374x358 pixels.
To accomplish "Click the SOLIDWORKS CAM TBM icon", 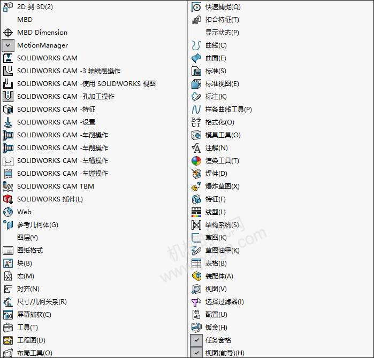I will coord(8,186).
